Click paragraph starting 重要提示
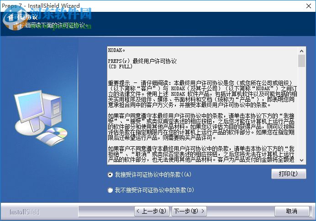316x221 pixels. 202,94
